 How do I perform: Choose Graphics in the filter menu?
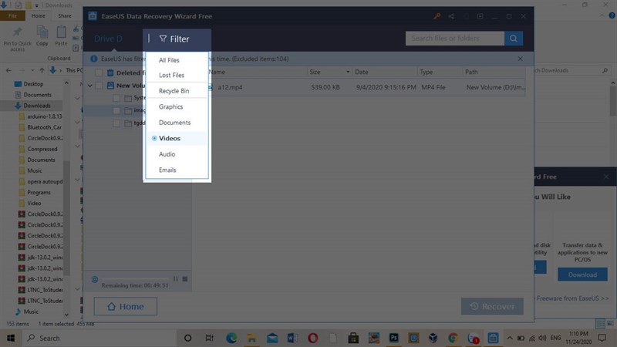pyautogui.click(x=170, y=106)
